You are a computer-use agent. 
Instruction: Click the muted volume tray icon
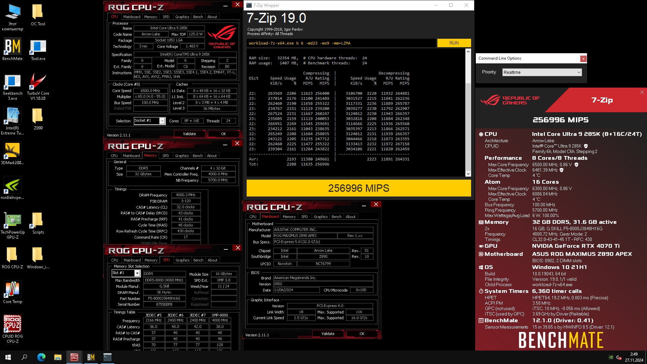point(619,358)
